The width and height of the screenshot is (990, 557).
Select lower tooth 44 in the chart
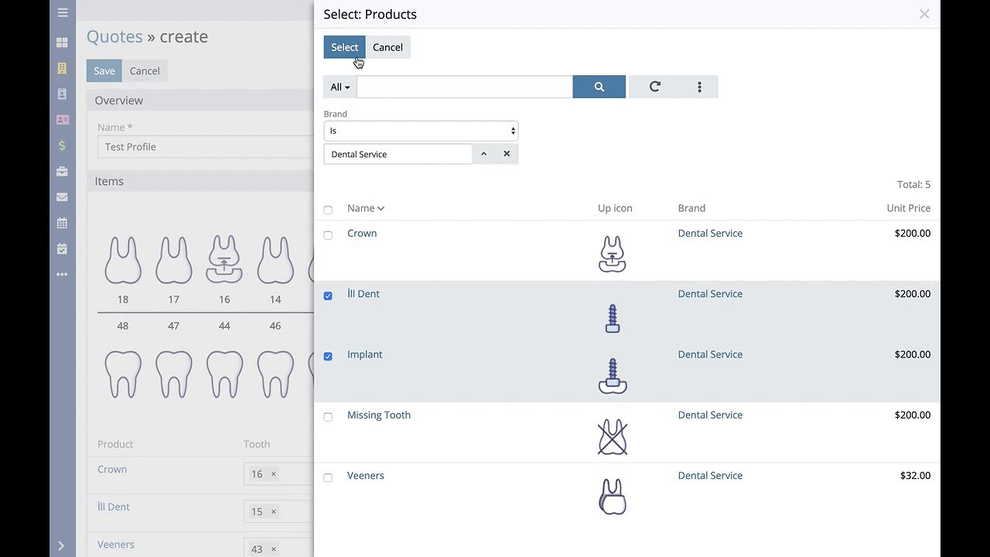(x=224, y=374)
